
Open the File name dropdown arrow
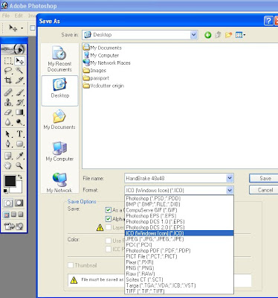tap(230, 178)
